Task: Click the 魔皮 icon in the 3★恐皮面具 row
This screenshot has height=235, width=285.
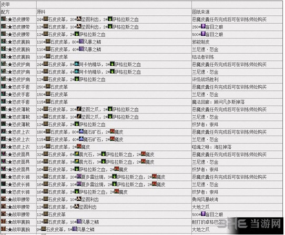Action: point(117,169)
